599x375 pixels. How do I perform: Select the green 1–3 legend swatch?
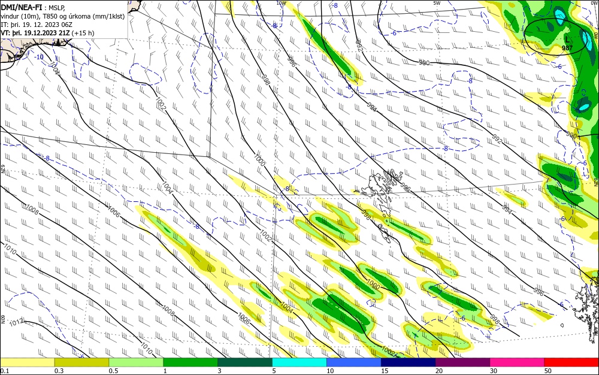coord(190,362)
